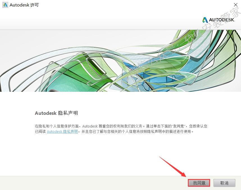Click the 我同意 (I Agree) button
The width and height of the screenshot is (241, 190).
coord(199,183)
